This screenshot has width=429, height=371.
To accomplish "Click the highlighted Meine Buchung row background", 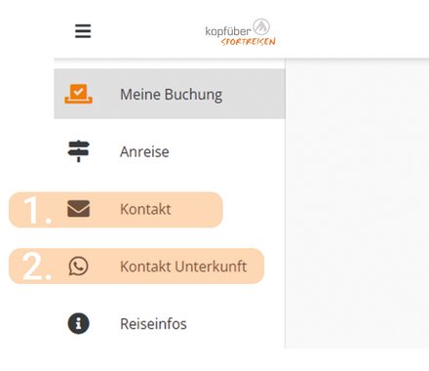I will (x=170, y=94).
